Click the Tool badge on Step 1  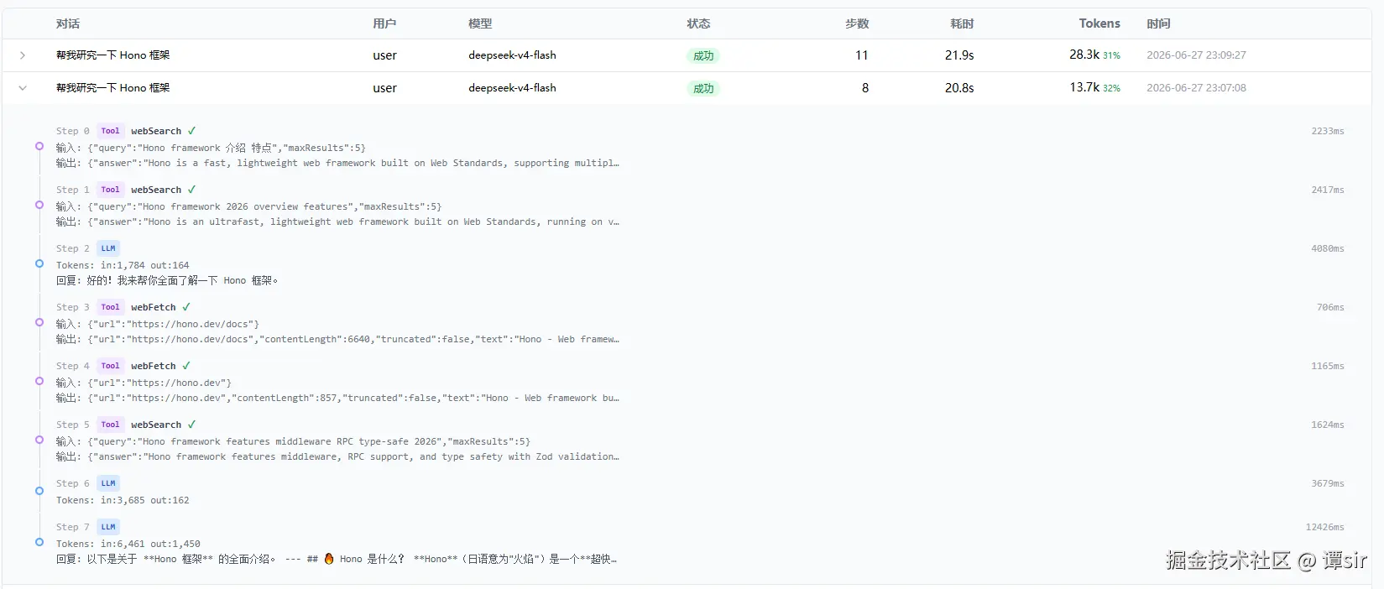[111, 190]
